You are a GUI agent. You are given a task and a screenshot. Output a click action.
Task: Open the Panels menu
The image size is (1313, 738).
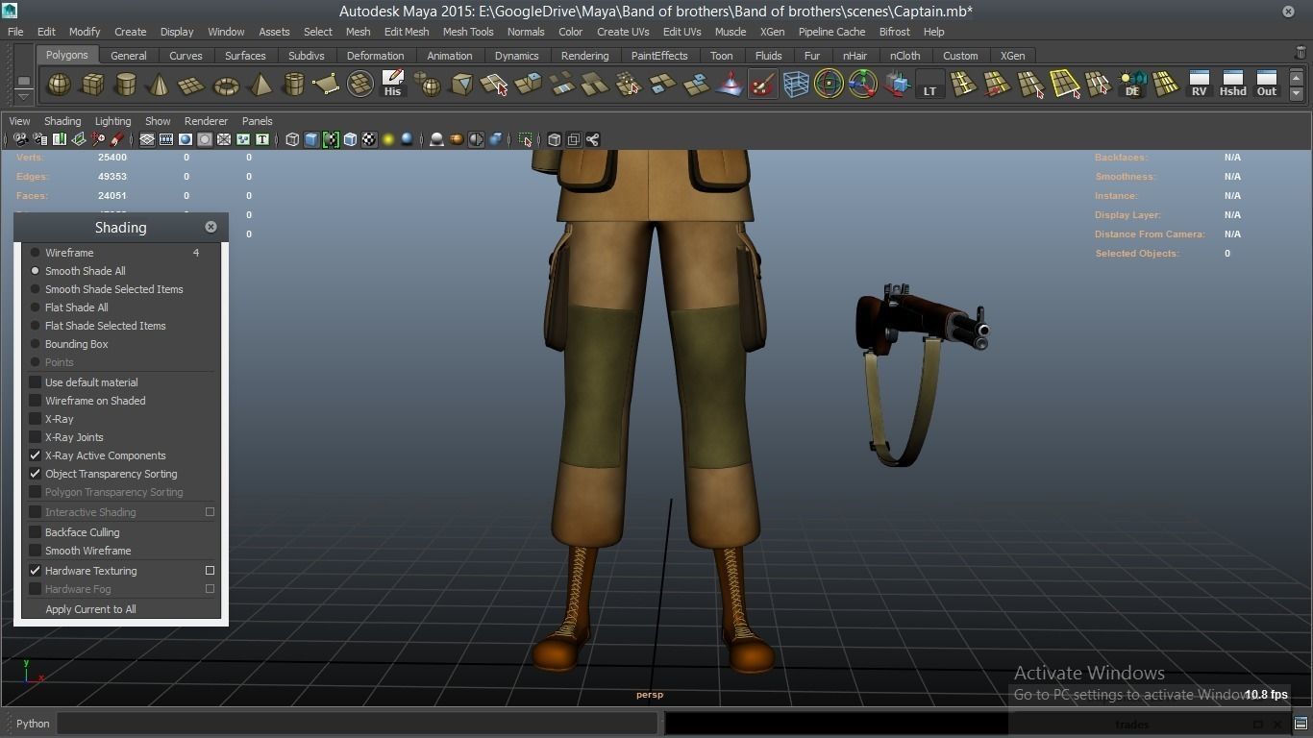tap(257, 121)
